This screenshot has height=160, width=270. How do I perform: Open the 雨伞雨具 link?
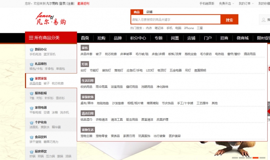coord(102,86)
